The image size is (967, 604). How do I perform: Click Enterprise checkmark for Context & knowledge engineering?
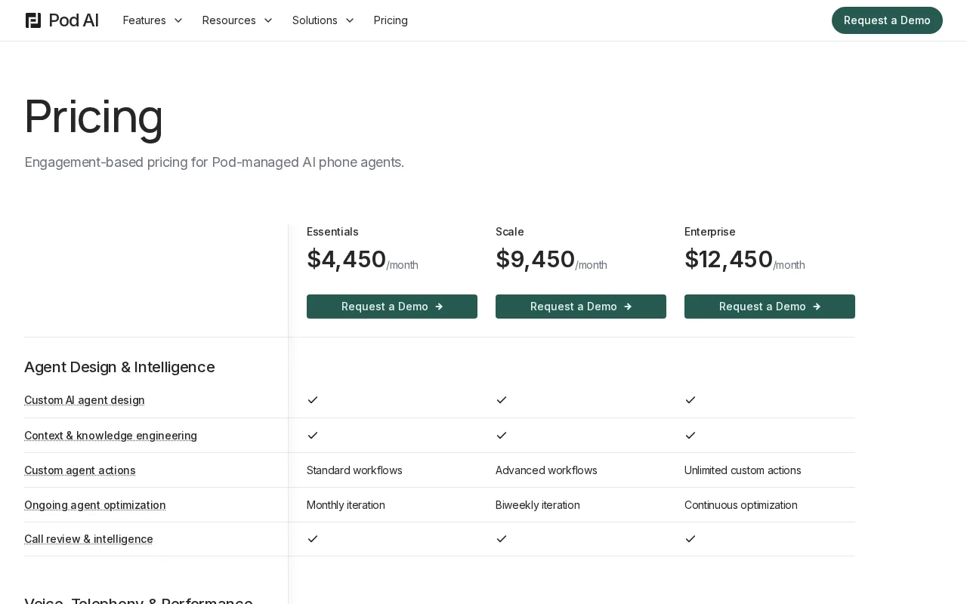click(x=690, y=435)
